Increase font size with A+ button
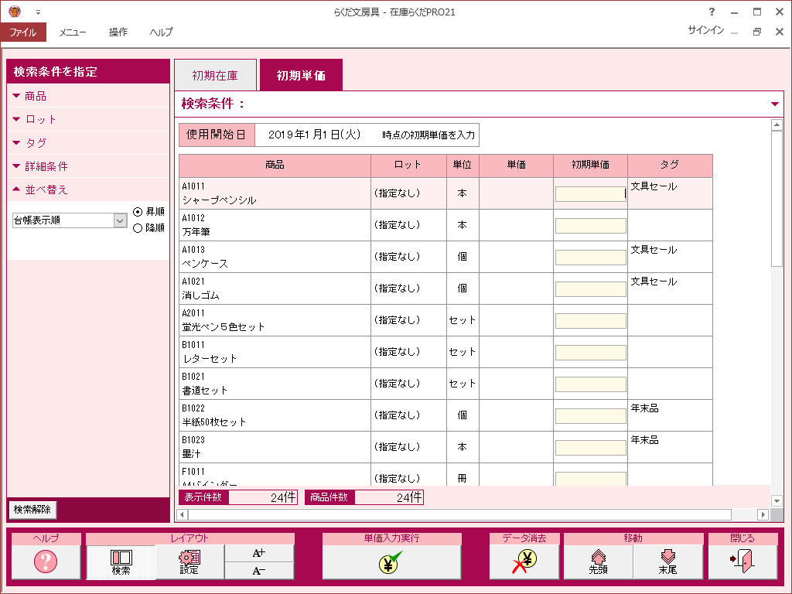The height and width of the screenshot is (594, 792). point(259,553)
